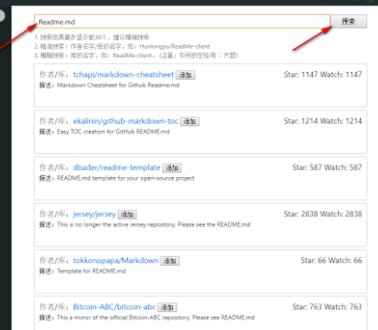Open the tchapi/markdown-cheatsheet repository link

coord(123,75)
